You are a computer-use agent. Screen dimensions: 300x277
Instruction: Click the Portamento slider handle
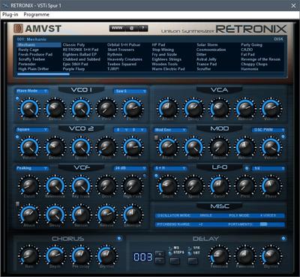(263, 224)
